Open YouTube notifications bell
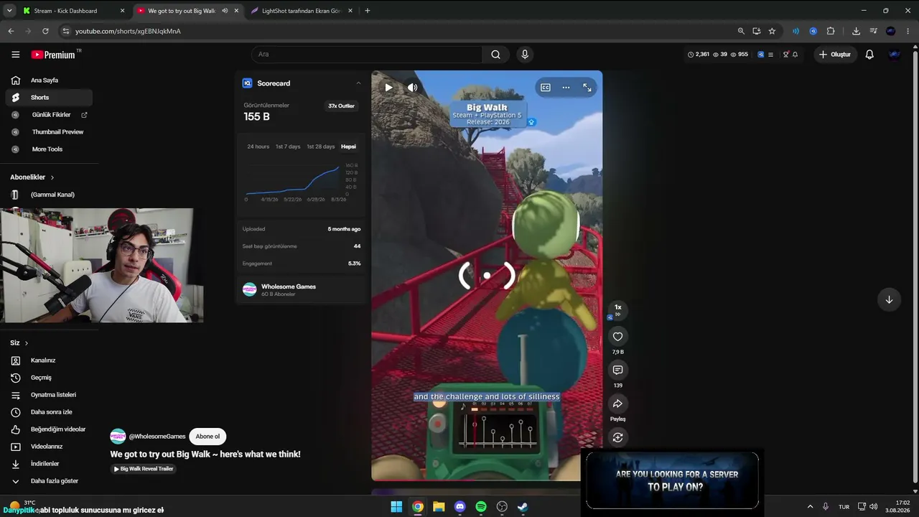919x517 pixels. click(869, 55)
